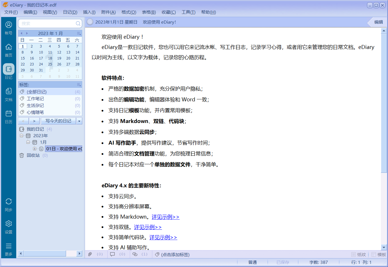Collapse the 2023年 tree node
The image size is (388, 267).
click(x=21, y=135)
